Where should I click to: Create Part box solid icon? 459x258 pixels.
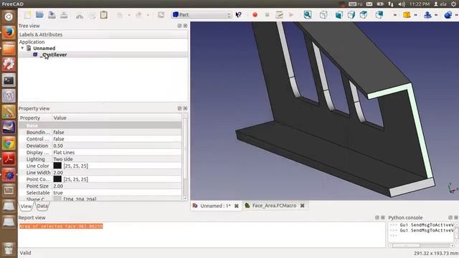point(407,14)
